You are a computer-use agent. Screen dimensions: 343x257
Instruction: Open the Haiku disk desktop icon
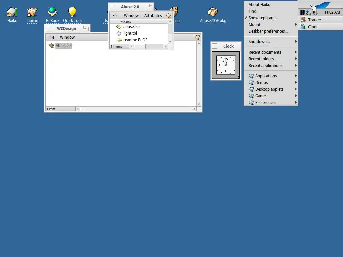[x=12, y=12]
